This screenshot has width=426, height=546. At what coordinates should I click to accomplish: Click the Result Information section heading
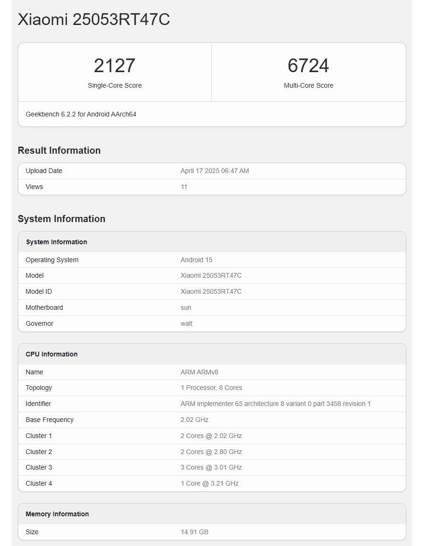59,150
